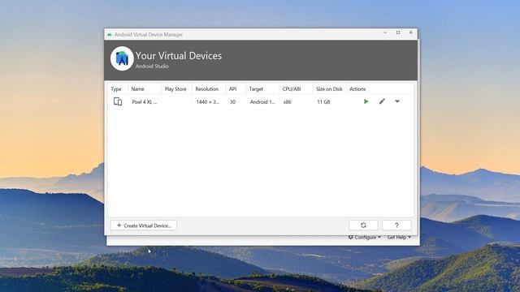Sort by the Size on Disk column header
The height and width of the screenshot is (292, 520).
(329, 89)
